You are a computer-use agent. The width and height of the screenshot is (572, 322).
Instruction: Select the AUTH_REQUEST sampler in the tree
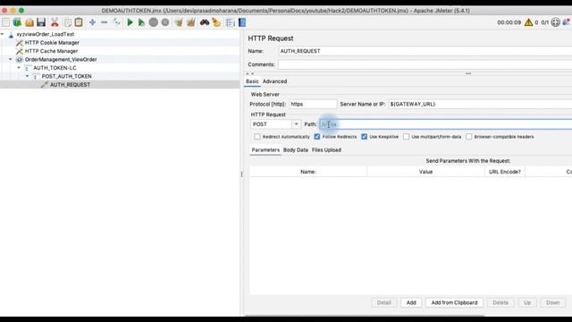point(70,84)
